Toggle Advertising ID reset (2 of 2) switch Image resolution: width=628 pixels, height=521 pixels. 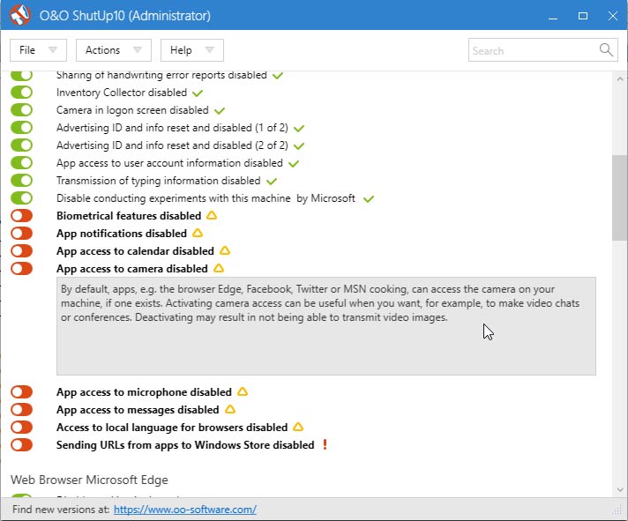click(22, 145)
